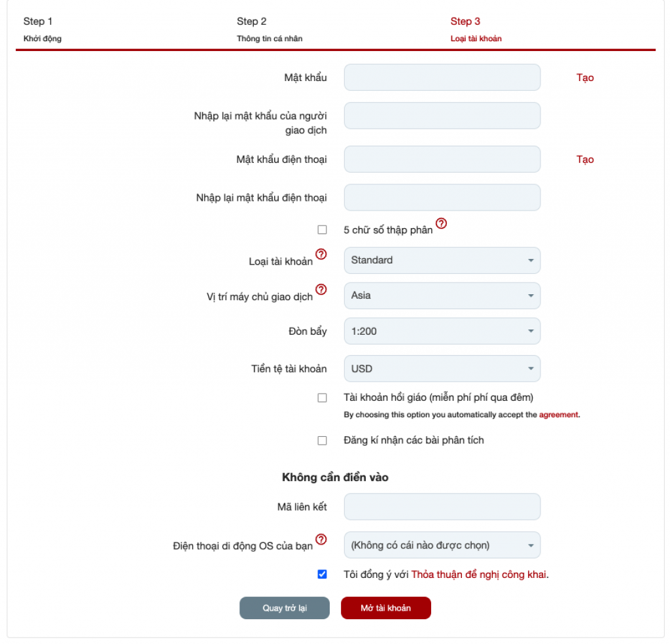Click help icon beside Loại tài khoản
The width and height of the screenshot is (670, 644).
click(321, 254)
